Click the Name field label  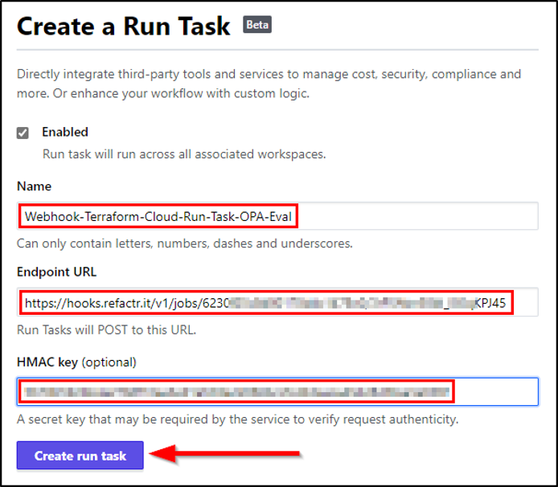[34, 186]
